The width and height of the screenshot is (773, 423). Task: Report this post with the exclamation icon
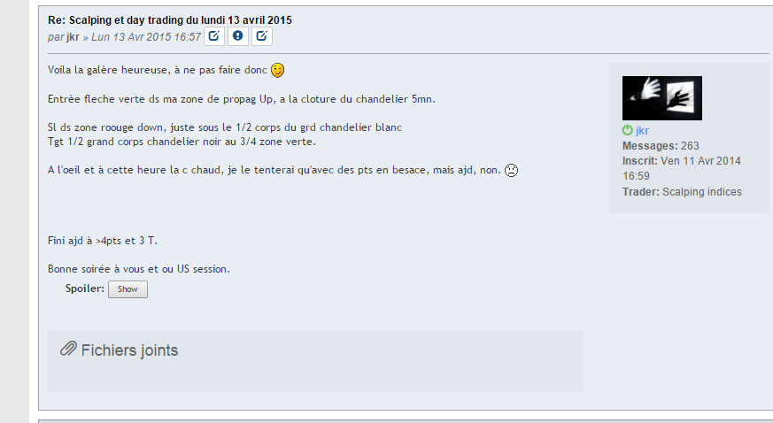[x=238, y=36]
